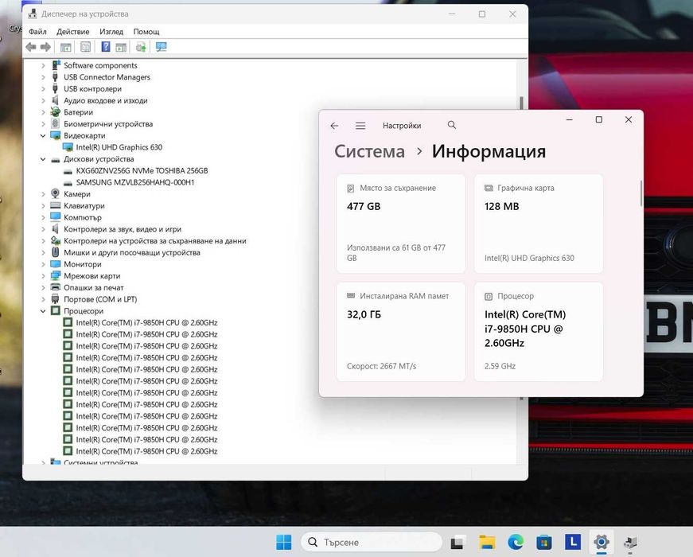693x557 pixels.
Task: Click the blue Help question-mark toolbar icon
Action: [106, 46]
